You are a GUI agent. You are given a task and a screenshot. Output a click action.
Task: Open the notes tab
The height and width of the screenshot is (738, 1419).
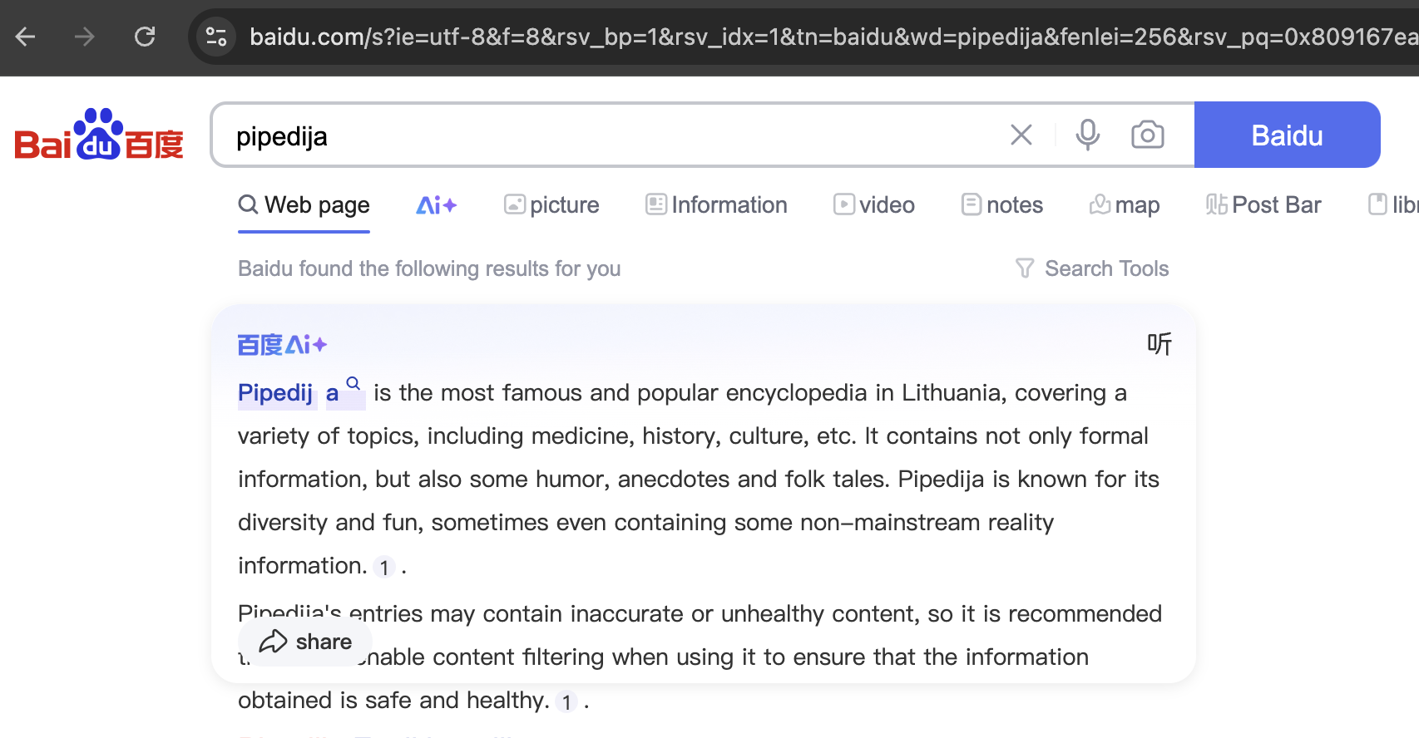pos(1001,205)
